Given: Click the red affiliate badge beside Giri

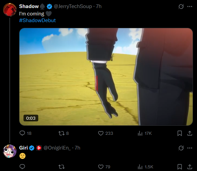Looking at the screenshot, I should 39,148.
